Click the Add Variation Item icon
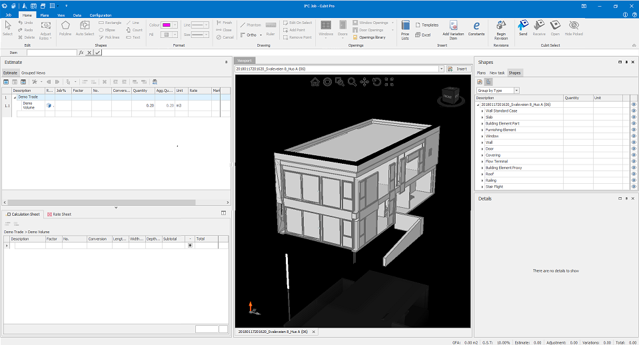The width and height of the screenshot is (639, 345). [453, 30]
